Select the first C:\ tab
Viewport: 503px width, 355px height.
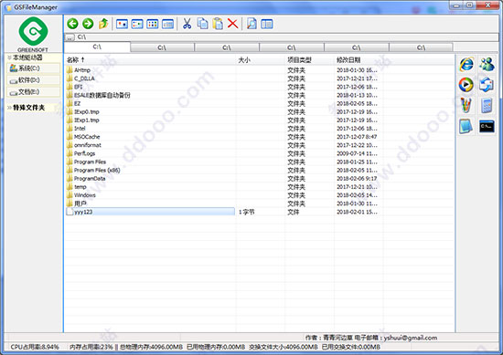coord(97,47)
